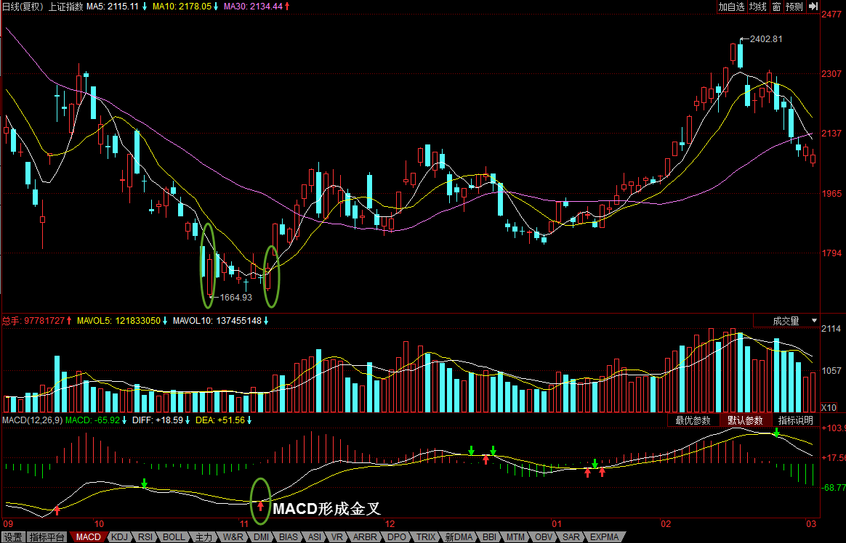Click the X10 volume scale label

tap(829, 407)
